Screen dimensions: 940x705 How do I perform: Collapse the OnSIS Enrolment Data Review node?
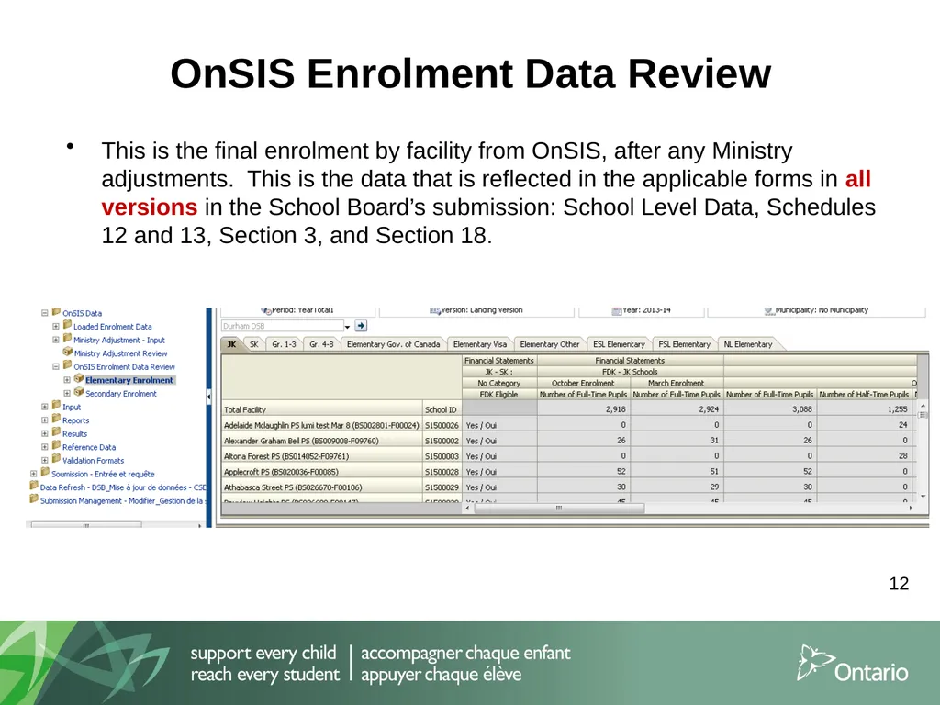point(56,366)
